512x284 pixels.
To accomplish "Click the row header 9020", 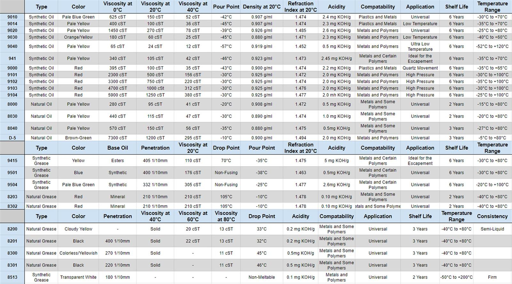I will pyautogui.click(x=12, y=30).
